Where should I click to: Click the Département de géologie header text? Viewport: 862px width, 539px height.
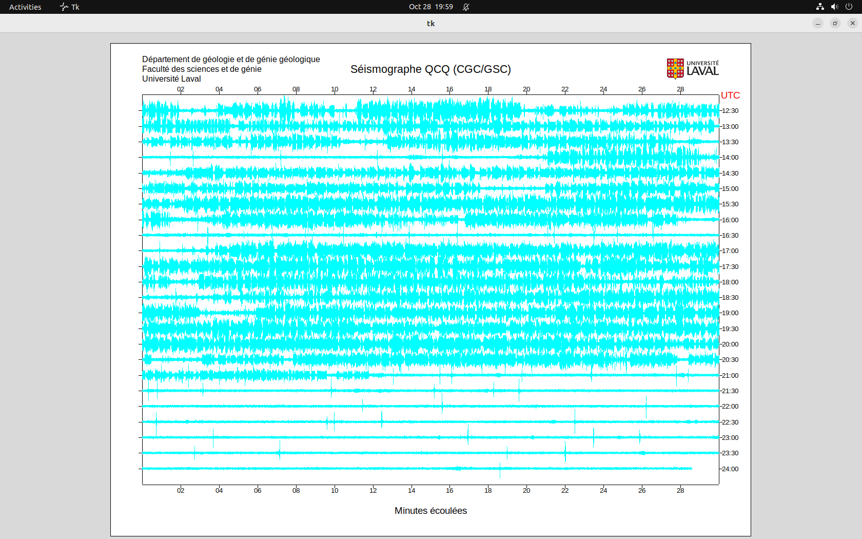pos(231,60)
